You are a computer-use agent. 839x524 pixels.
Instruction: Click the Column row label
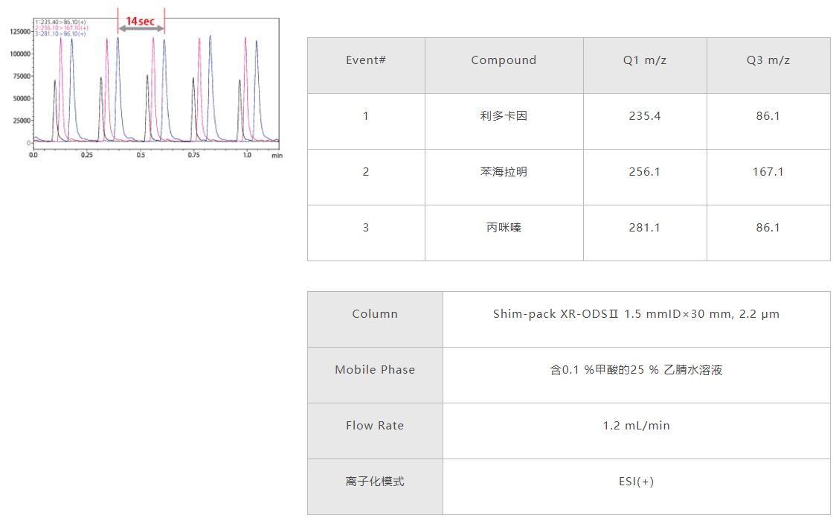point(375,314)
